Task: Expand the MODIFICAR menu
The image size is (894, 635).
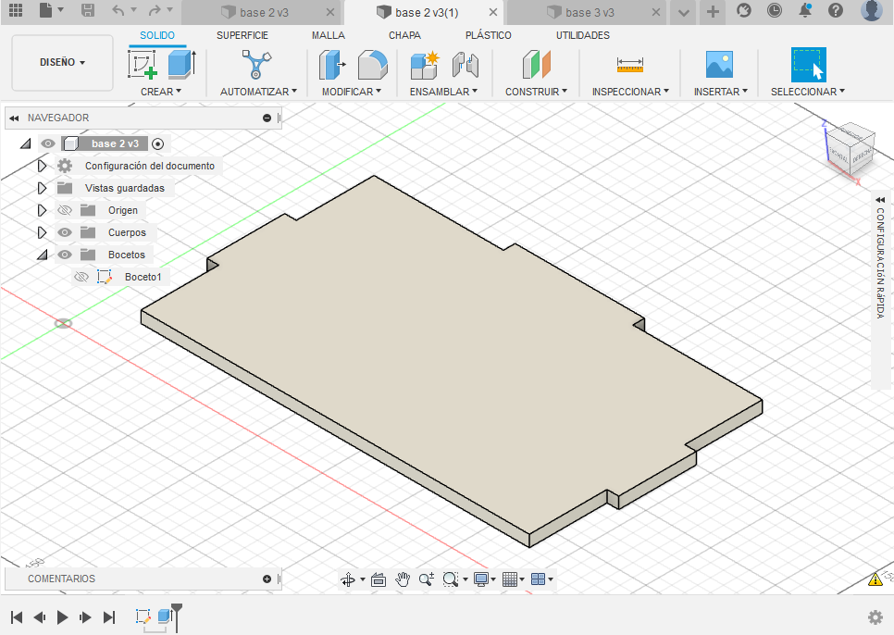Action: 352,92
